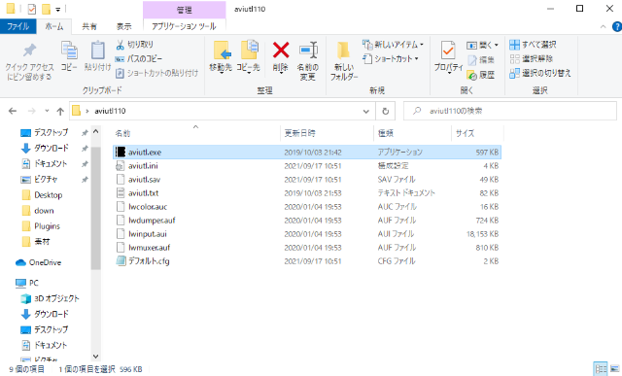The width and height of the screenshot is (622, 376).
Task: Click breadcrumb arrow before aviutl110
Action: point(87,111)
